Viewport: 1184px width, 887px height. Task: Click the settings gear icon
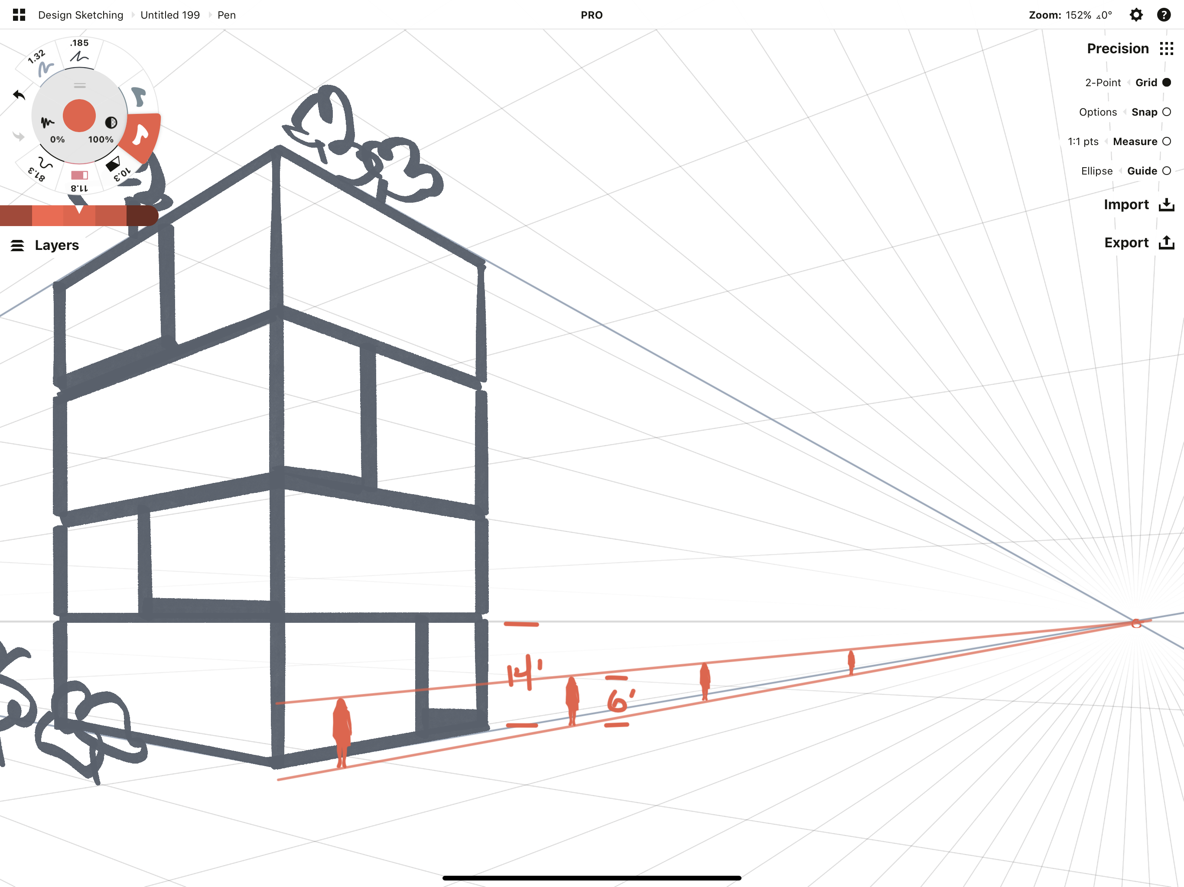click(x=1136, y=15)
